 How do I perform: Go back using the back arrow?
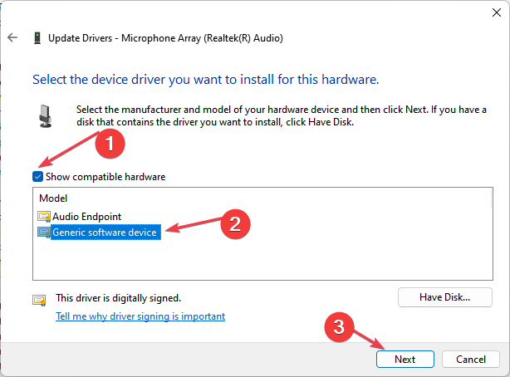[12, 37]
